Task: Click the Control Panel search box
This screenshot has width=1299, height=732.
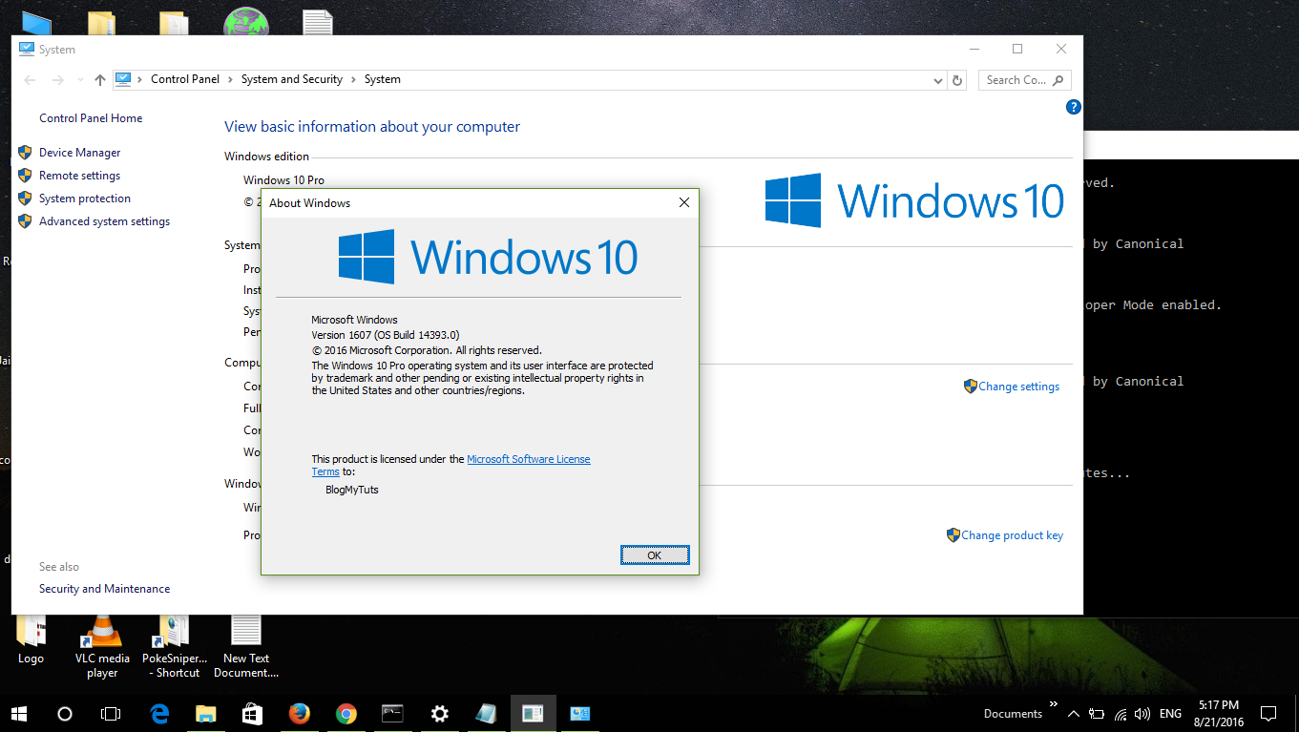Action: coord(1019,80)
